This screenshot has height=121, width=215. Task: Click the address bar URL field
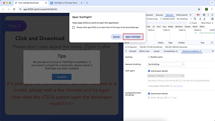[x=108, y=9]
